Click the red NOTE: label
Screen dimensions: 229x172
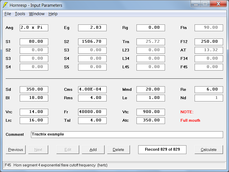(187, 112)
